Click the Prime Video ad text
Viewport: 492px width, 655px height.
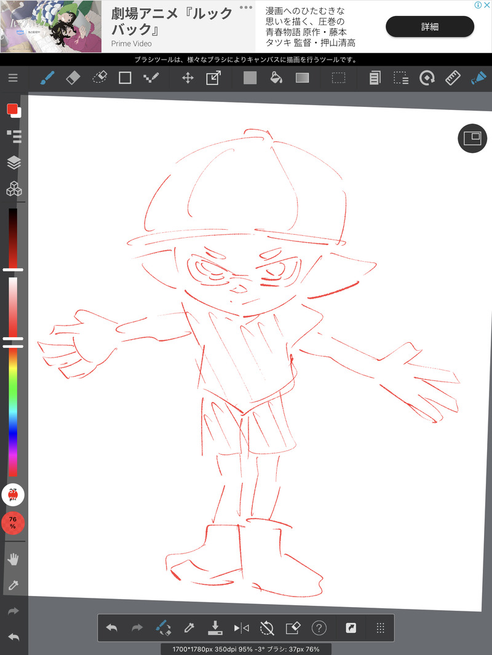(x=131, y=44)
